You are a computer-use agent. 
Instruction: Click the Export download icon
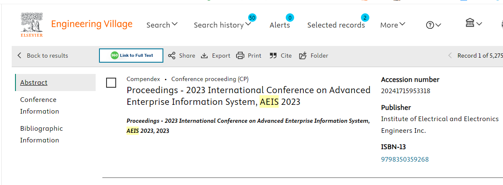(x=204, y=56)
